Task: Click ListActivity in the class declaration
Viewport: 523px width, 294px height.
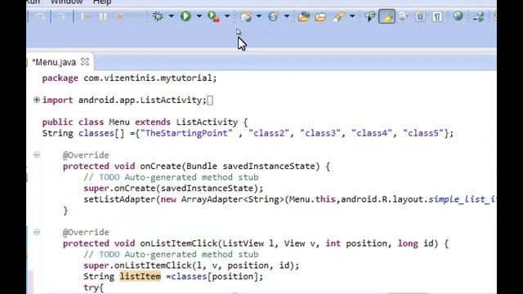Action: [x=207, y=122]
